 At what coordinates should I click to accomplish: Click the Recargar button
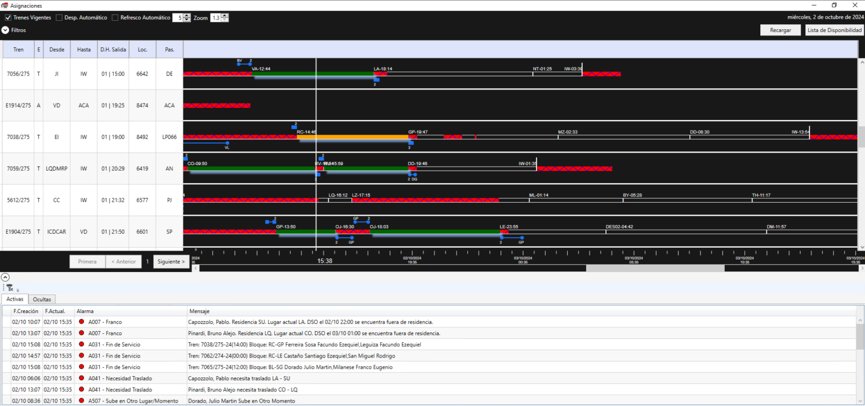(x=780, y=30)
